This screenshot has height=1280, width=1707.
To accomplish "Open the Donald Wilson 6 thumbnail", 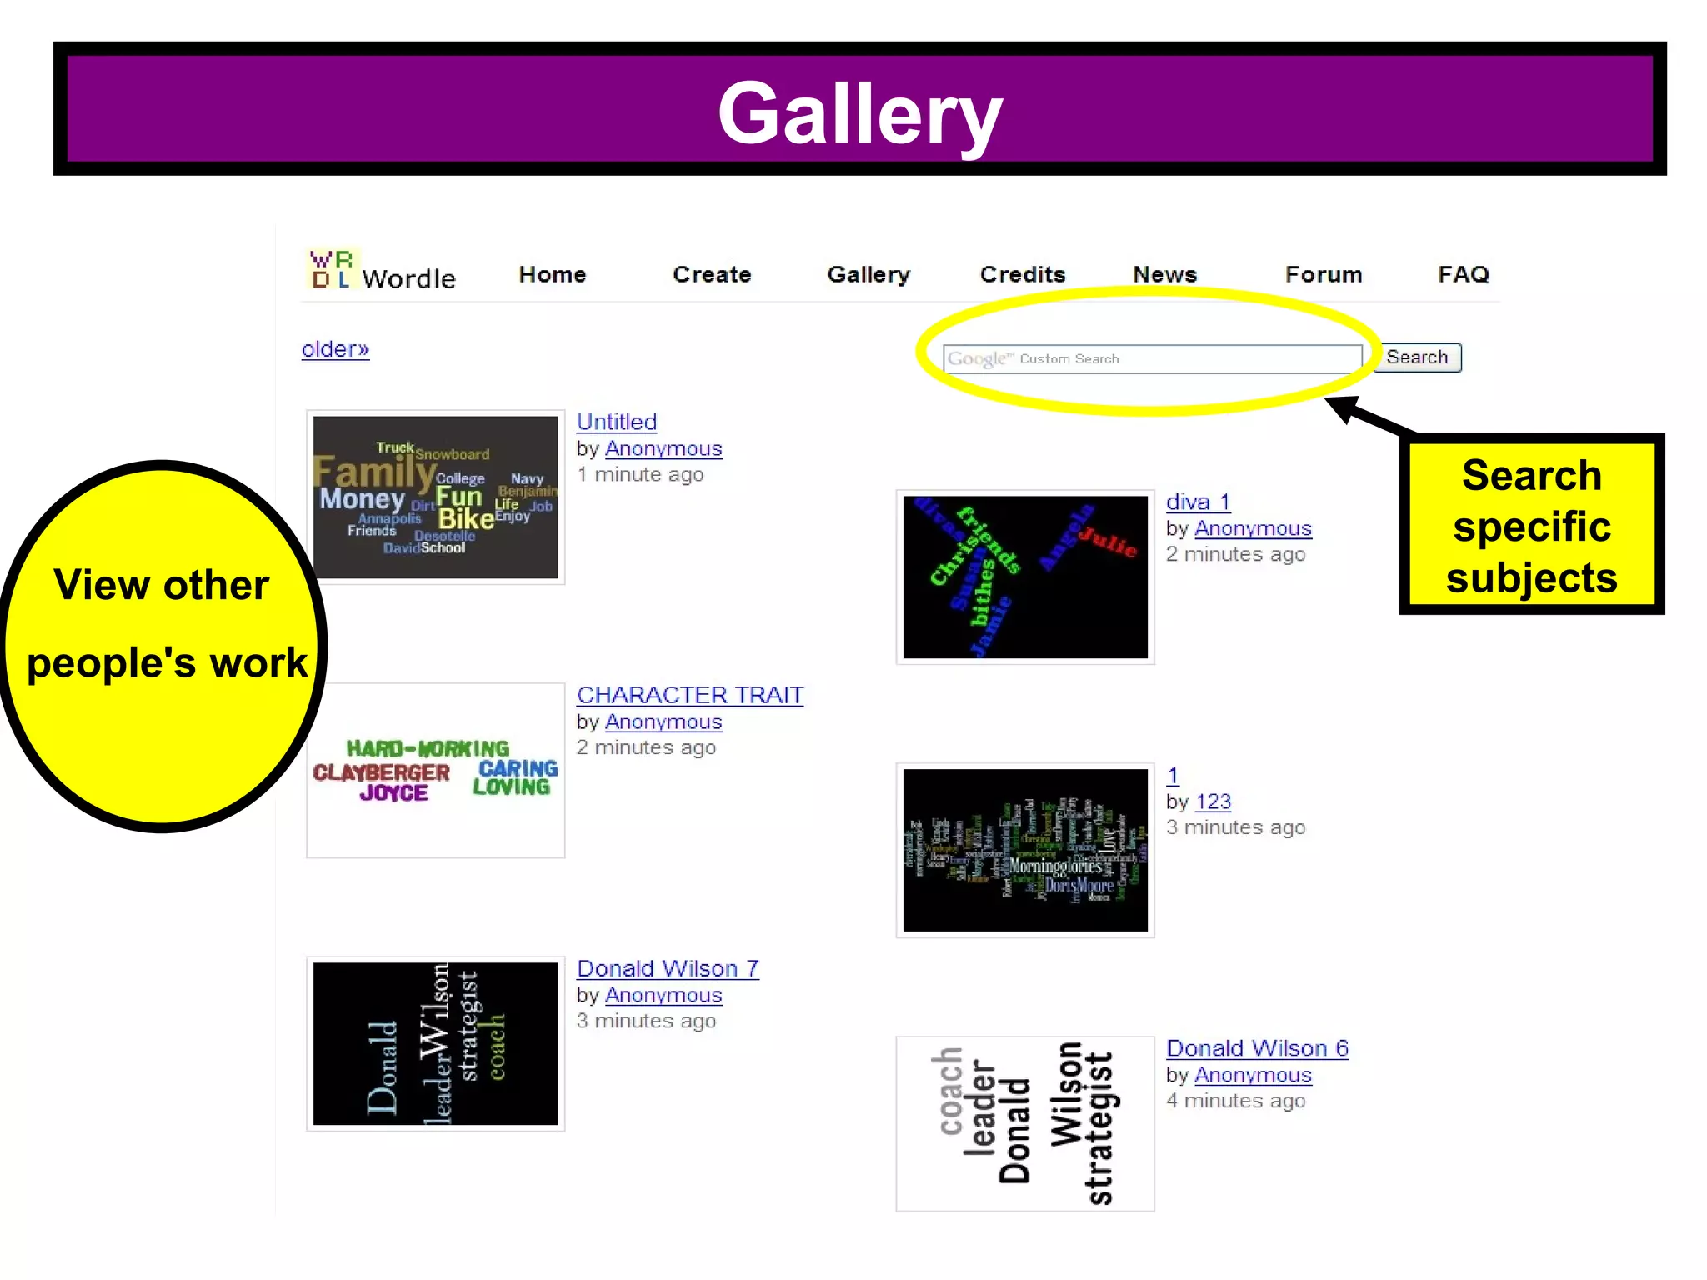I will tap(1025, 1123).
